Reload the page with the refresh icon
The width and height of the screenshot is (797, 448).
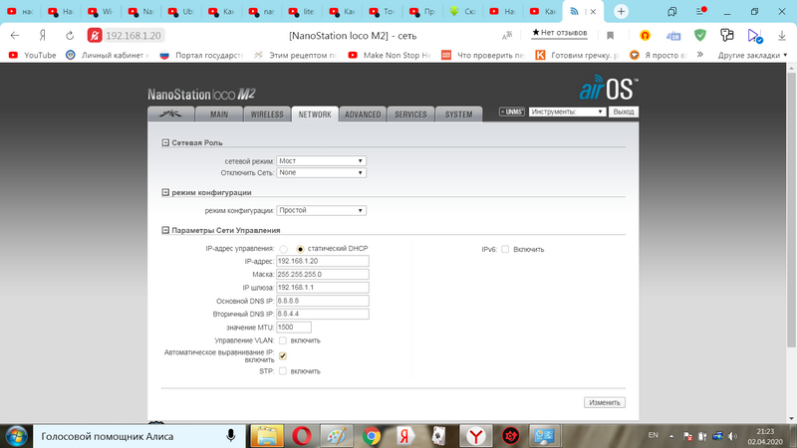(70, 36)
